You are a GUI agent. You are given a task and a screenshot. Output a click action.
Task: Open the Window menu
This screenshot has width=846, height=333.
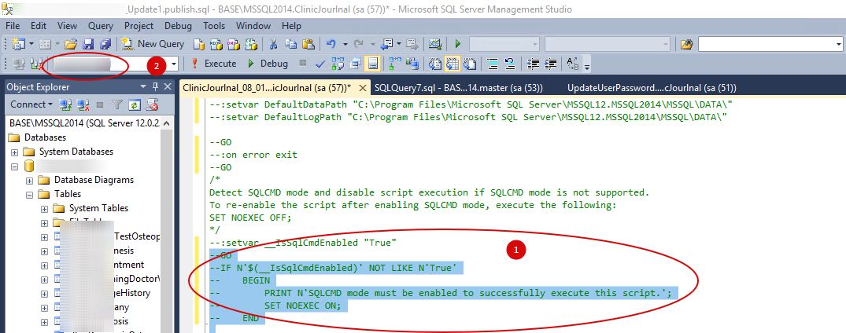click(x=253, y=26)
